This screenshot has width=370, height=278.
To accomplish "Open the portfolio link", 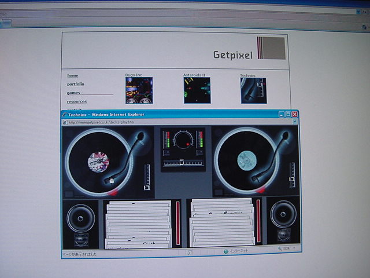I will tap(76, 84).
